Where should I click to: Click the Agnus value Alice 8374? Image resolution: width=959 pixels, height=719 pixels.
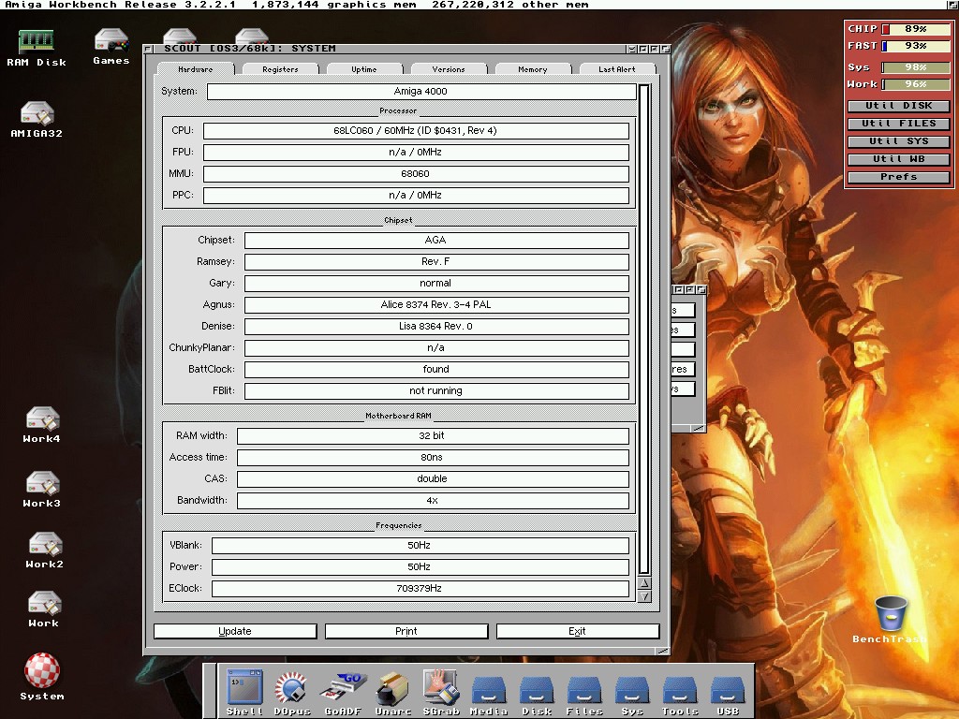point(436,304)
